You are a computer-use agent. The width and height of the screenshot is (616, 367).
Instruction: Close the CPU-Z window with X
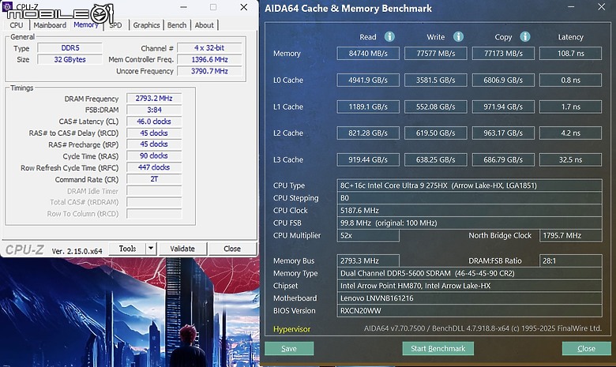(x=243, y=7)
